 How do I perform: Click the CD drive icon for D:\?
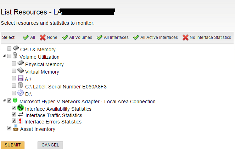(20, 93)
